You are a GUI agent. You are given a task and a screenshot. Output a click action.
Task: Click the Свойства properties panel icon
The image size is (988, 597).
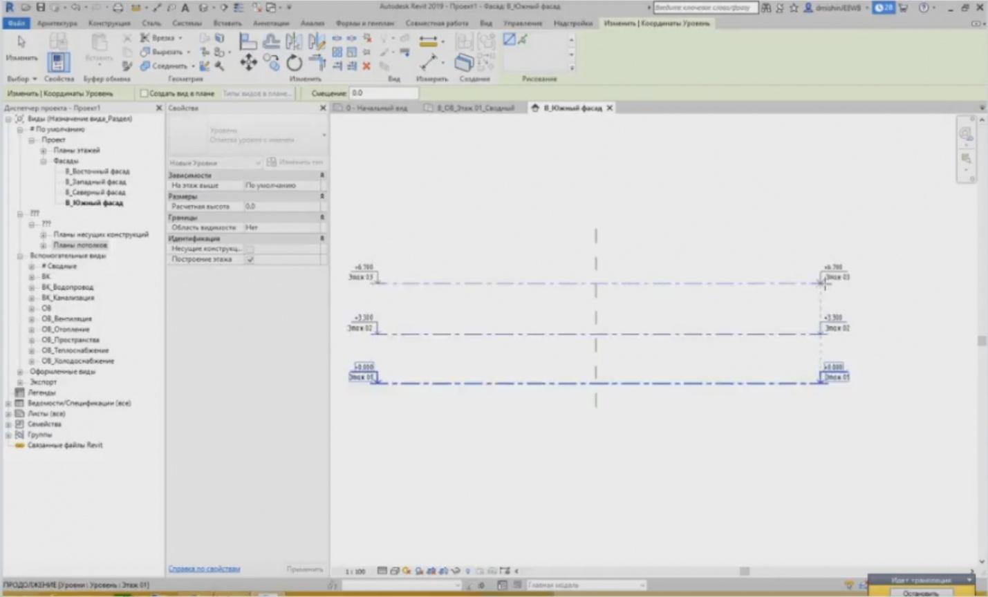(58, 63)
